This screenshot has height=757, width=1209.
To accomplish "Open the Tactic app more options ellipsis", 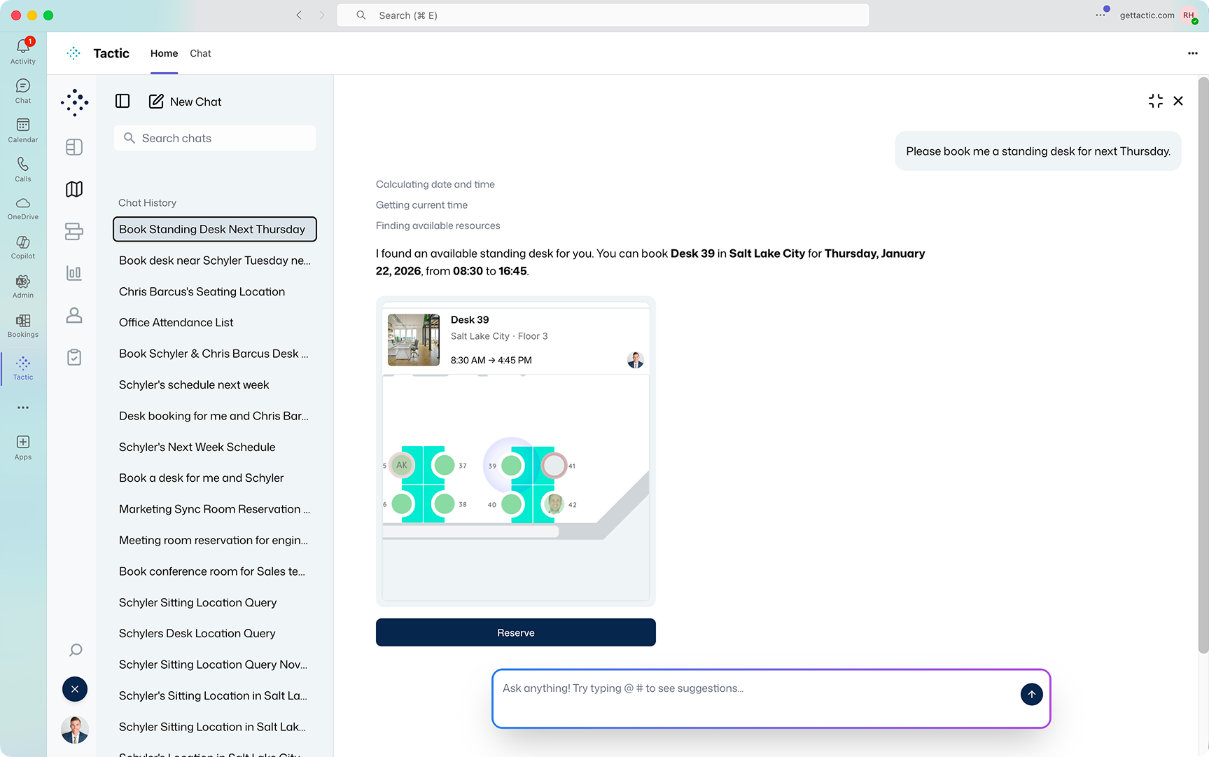I will (x=1192, y=53).
